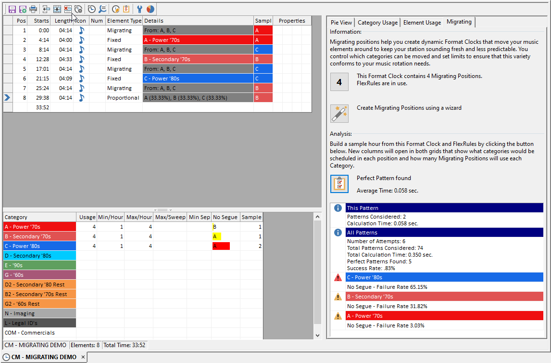The image size is (551, 363).
Task: Open the Category Usage tab
Action: click(377, 23)
